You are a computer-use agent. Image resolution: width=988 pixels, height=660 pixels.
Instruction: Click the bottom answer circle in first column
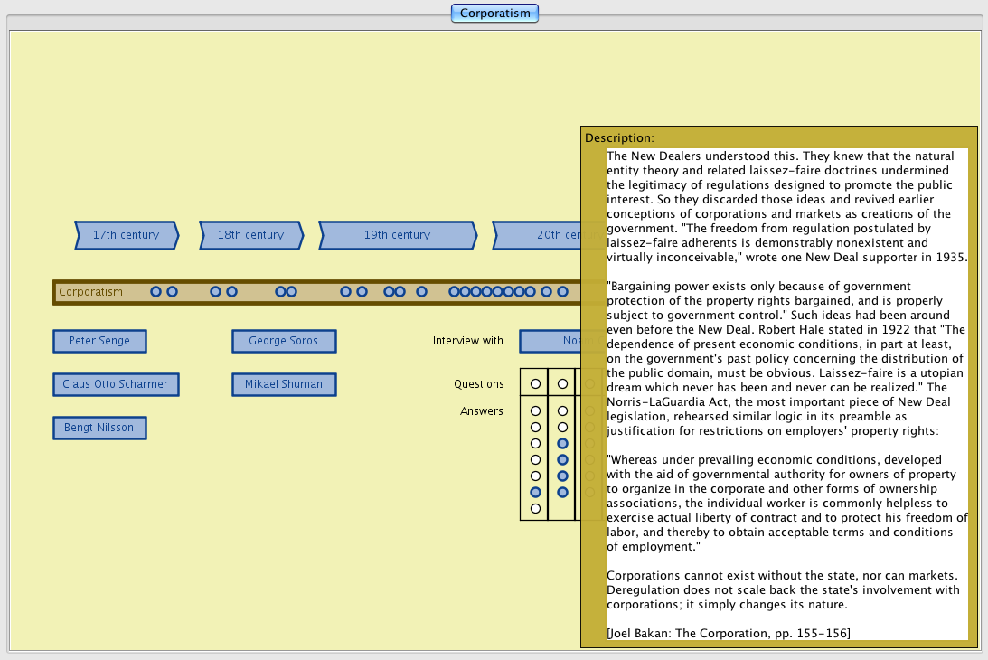(535, 508)
